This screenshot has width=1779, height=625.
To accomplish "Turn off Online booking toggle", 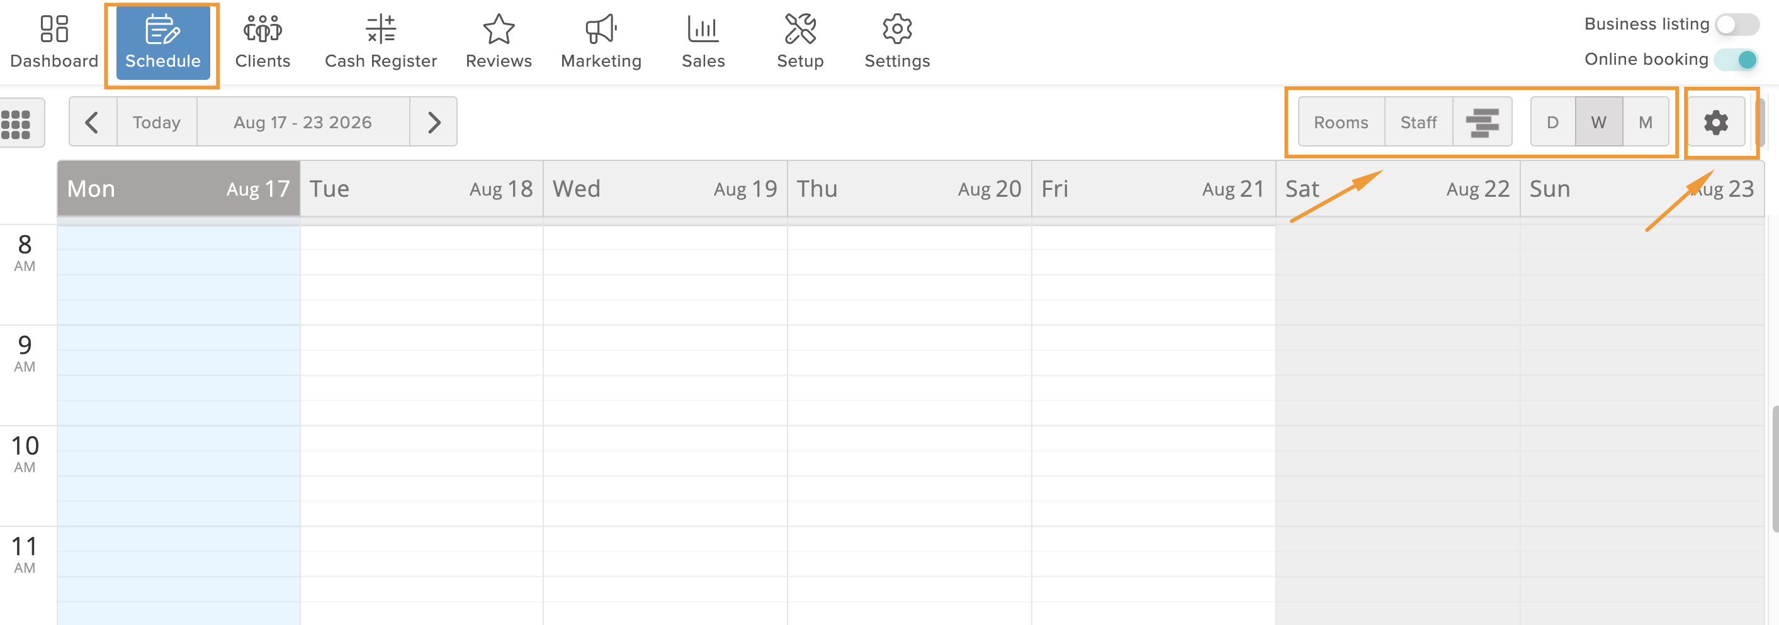I will pos(1736,59).
